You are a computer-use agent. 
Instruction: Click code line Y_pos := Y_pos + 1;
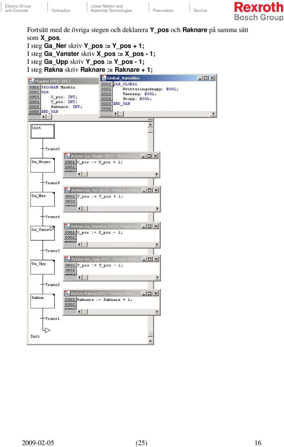(x=100, y=196)
